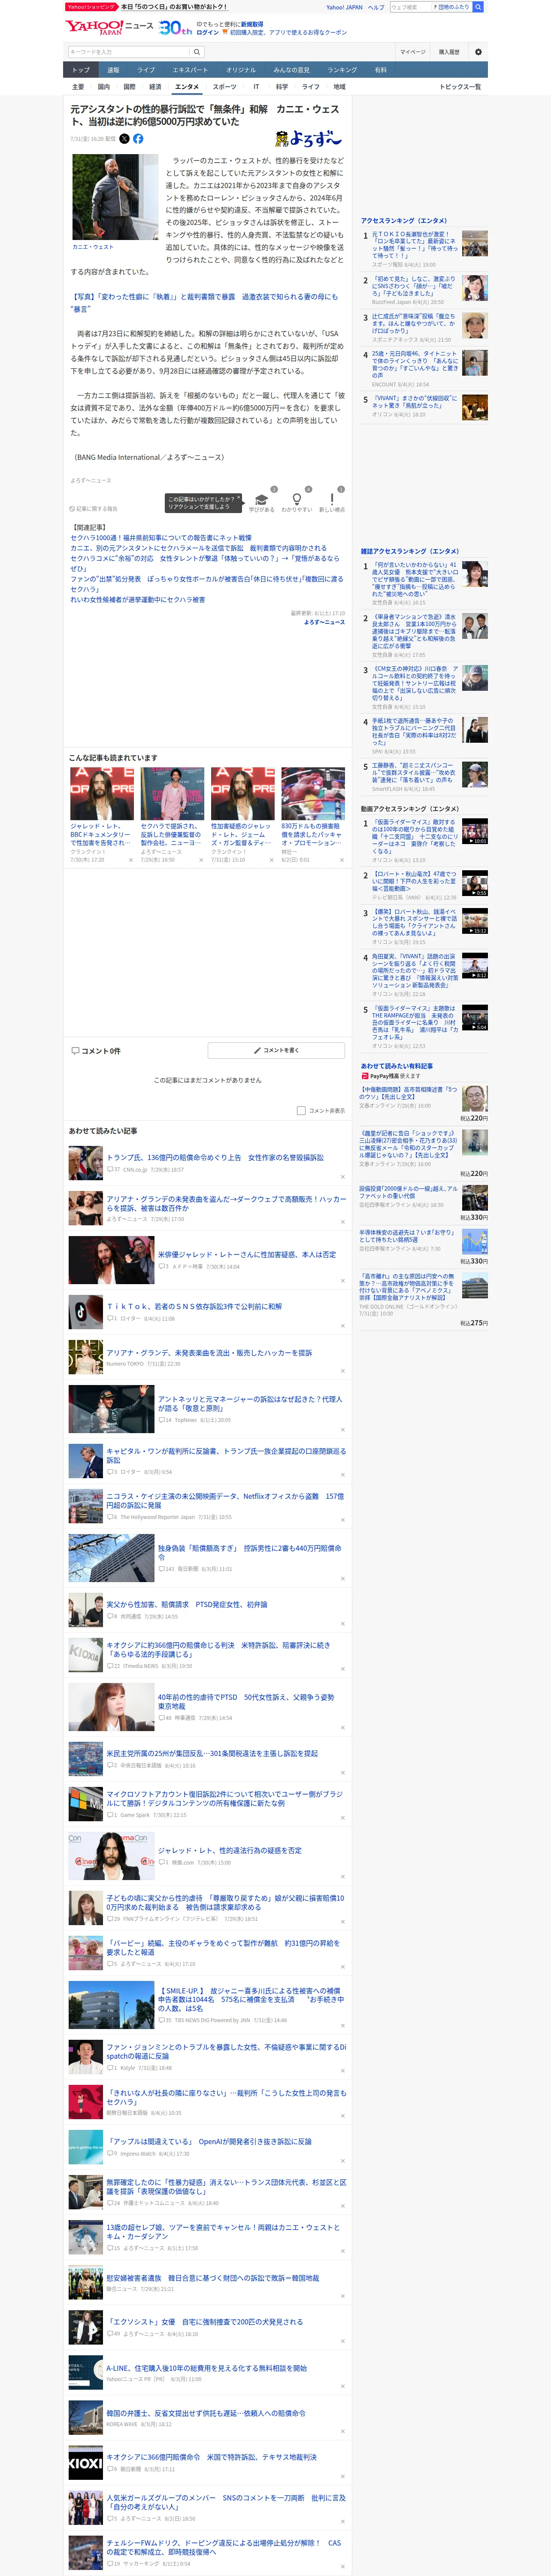Toggle the コメント非表示 checkbox
Viewport: 551px width, 2576px height.
coord(301,1111)
